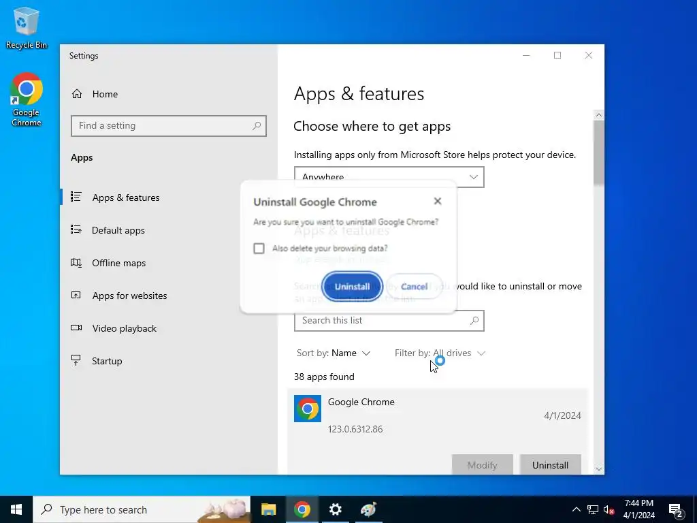Open Filter by: All drives dropdown
Image resolution: width=697 pixels, height=523 pixels.
[440, 353]
